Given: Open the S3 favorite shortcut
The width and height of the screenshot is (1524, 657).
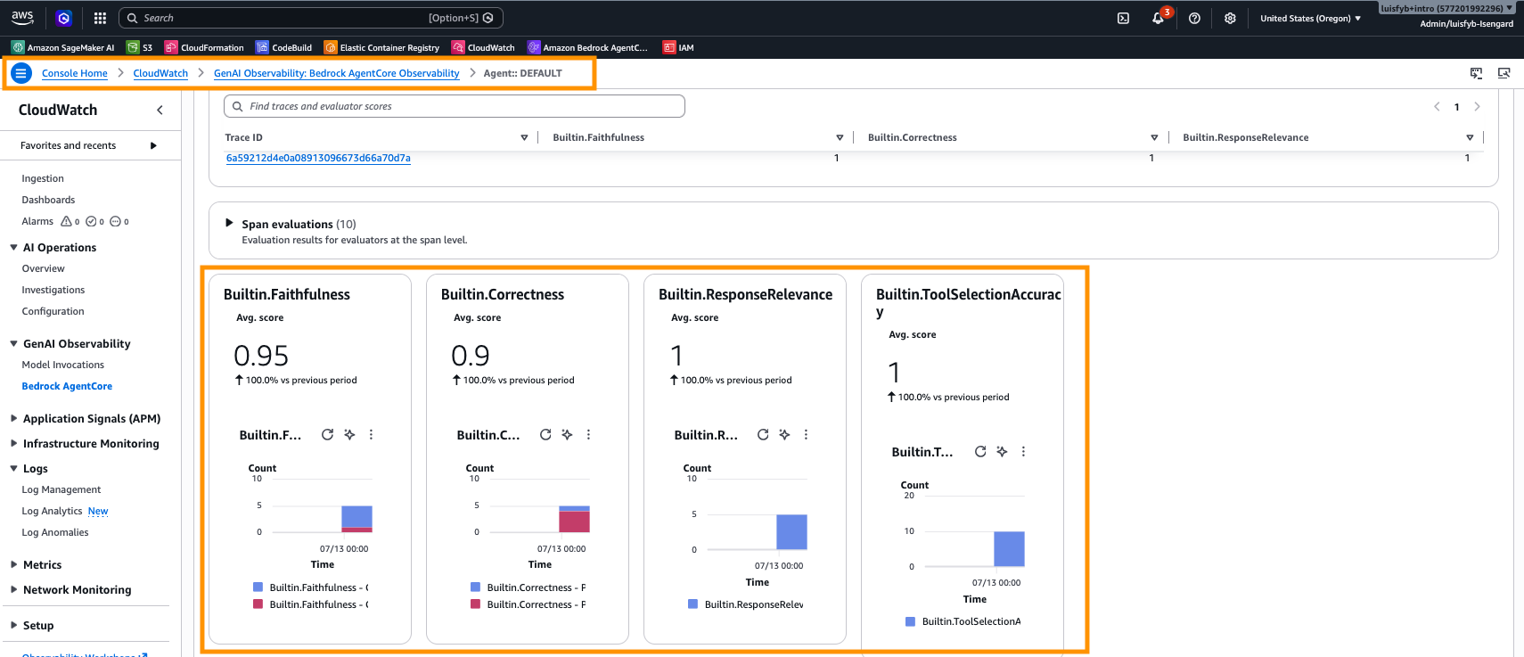Looking at the screenshot, I should 140,47.
